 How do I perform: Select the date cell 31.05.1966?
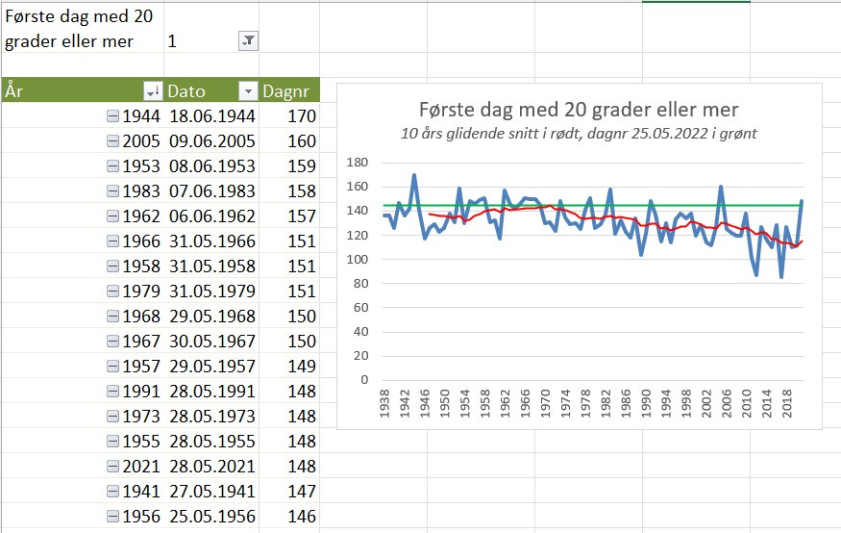211,241
